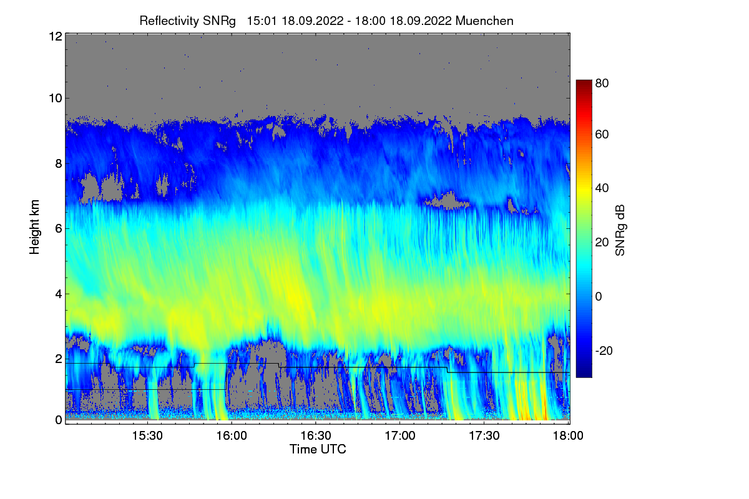
Task: Click the 18:00 time tick label
Action: (568, 435)
